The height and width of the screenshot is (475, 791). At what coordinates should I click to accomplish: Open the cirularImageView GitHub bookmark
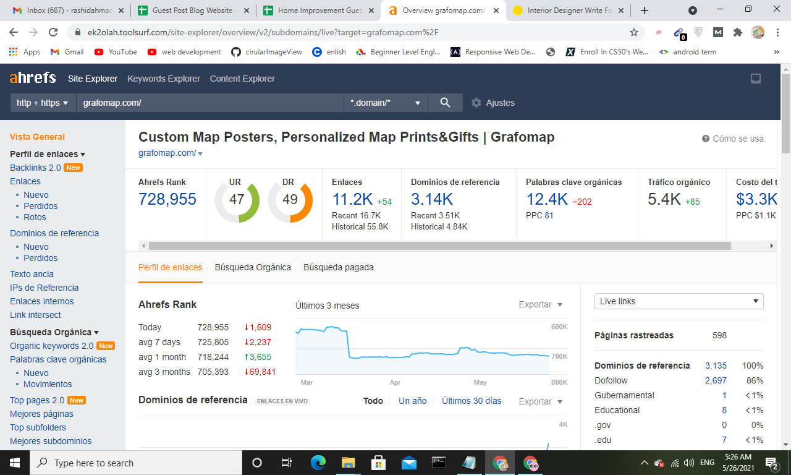pyautogui.click(x=267, y=52)
